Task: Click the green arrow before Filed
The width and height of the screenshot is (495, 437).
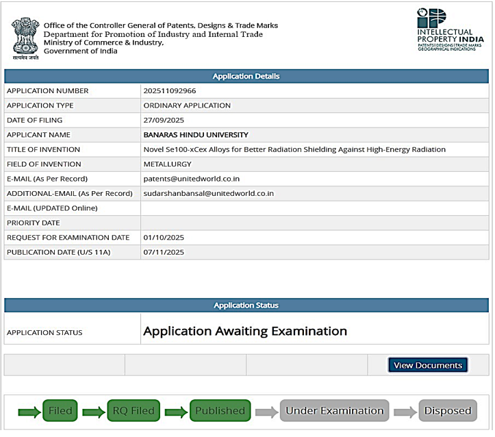Action: click(x=29, y=412)
